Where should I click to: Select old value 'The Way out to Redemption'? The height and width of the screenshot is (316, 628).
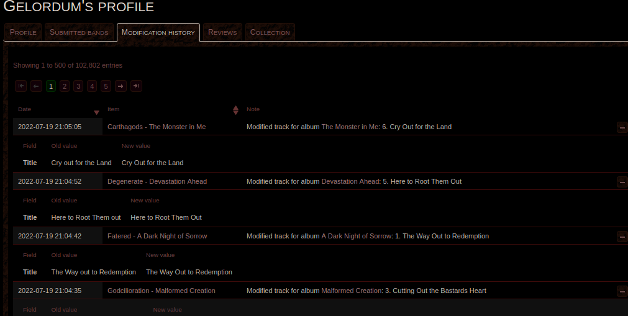click(x=93, y=273)
